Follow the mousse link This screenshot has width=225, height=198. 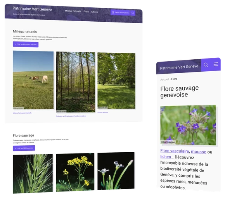[199, 152]
